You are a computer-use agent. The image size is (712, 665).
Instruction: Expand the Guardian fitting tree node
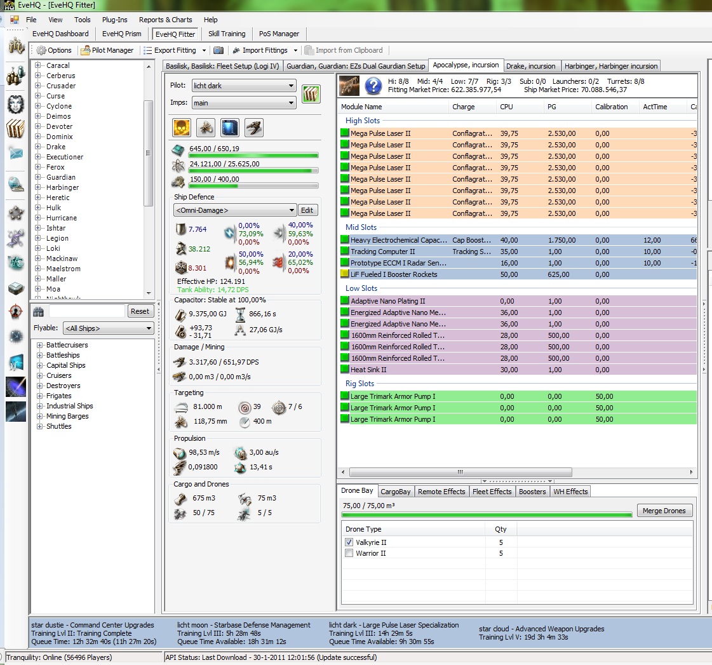(x=38, y=177)
